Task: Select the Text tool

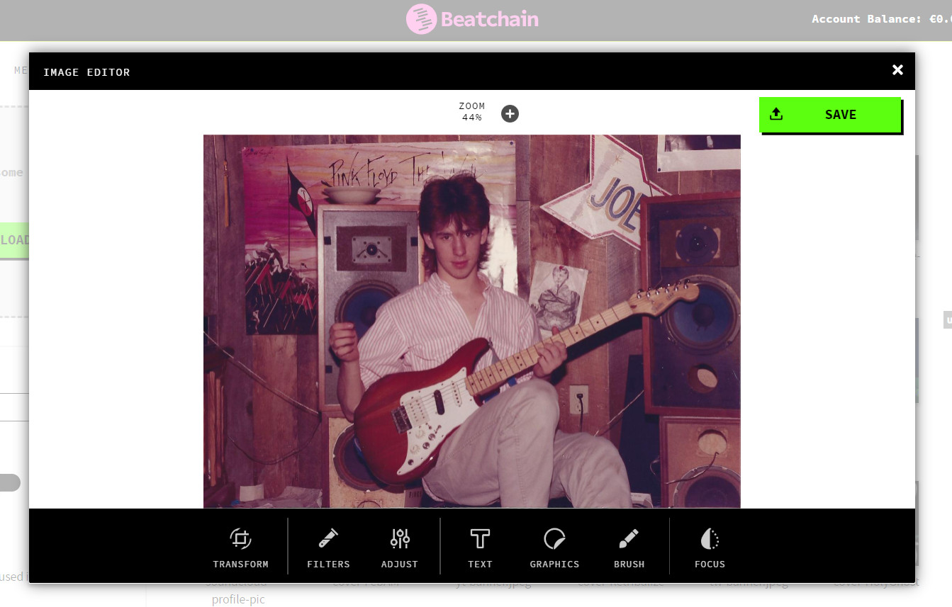Action: click(480, 548)
